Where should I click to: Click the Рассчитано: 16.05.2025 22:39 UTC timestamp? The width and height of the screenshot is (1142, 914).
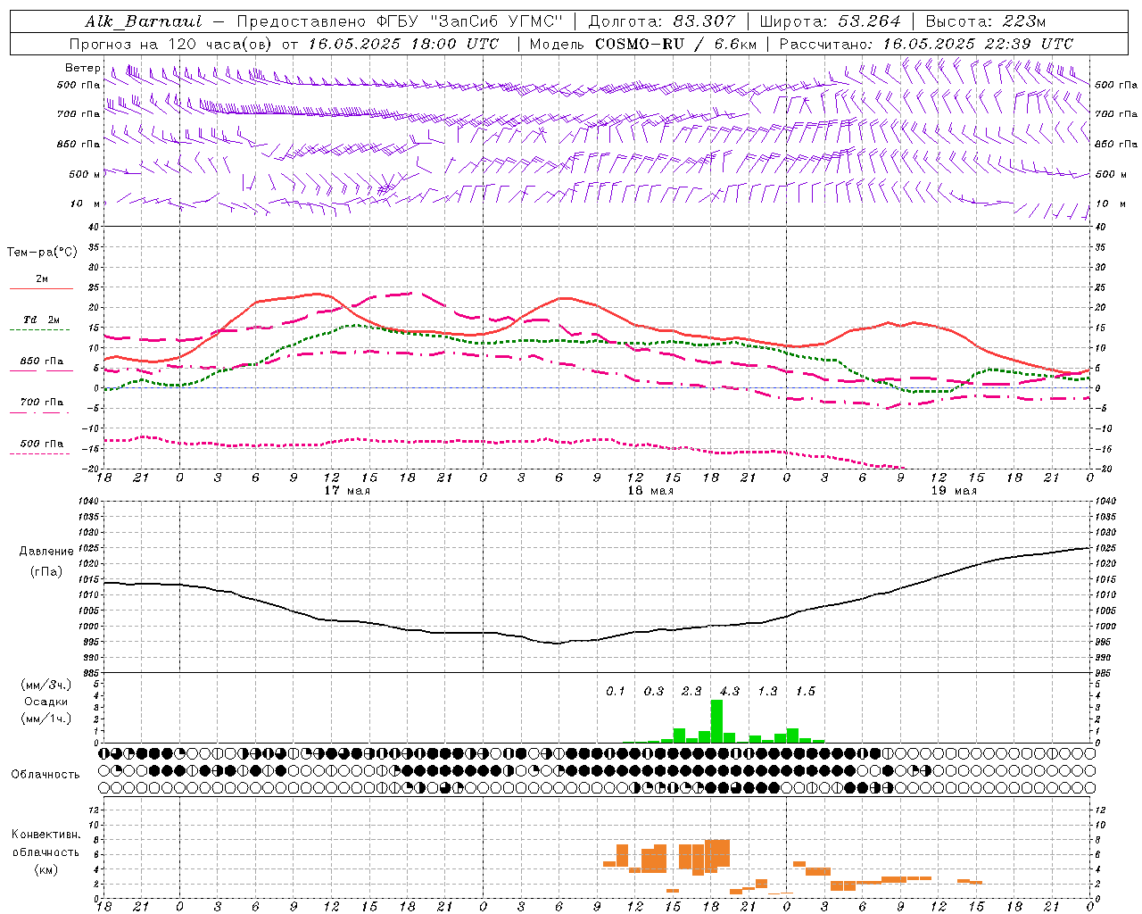(x=926, y=44)
